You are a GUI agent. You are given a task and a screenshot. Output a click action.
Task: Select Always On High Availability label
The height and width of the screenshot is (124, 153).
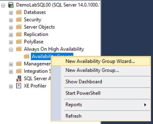point(54,49)
